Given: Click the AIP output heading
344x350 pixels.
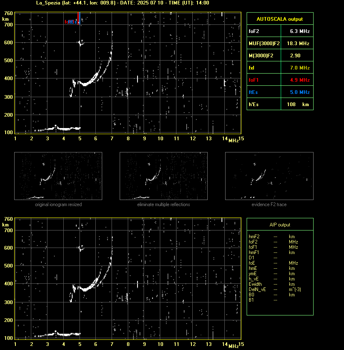Looking at the screenshot, I should (280, 225).
